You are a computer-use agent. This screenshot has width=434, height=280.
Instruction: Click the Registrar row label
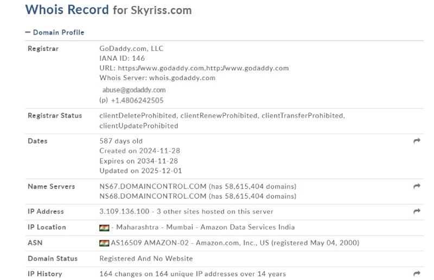pyautogui.click(x=43, y=49)
